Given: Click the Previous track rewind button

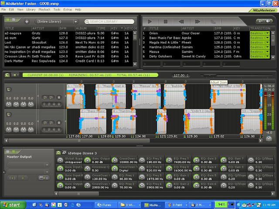Looking at the screenshot, I should point(181,22).
